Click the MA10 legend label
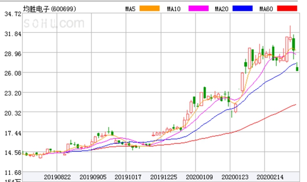Viewport: 307px width, 182px height. pyautogui.click(x=174, y=9)
